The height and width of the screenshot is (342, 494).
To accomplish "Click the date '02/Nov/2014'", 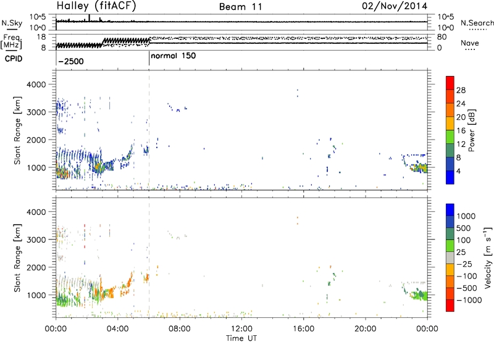I will click(x=395, y=6).
